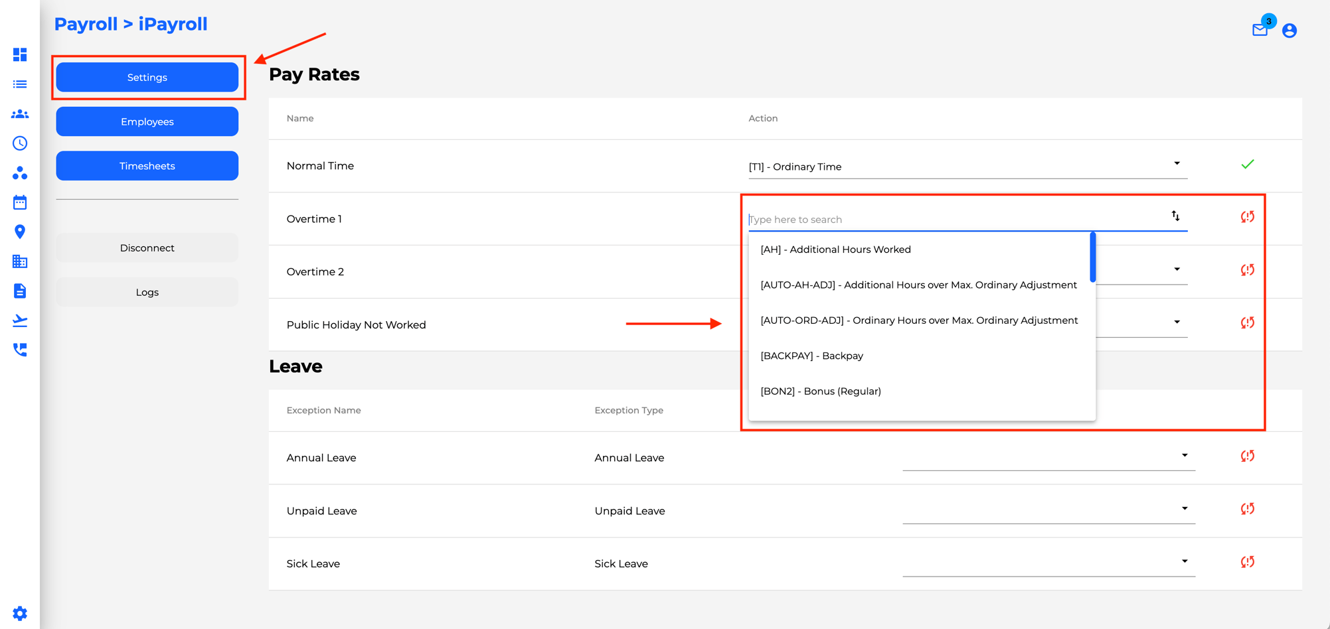1330x629 pixels.
Task: Open the Unpaid Leave pay rate dropdown
Action: click(1185, 508)
